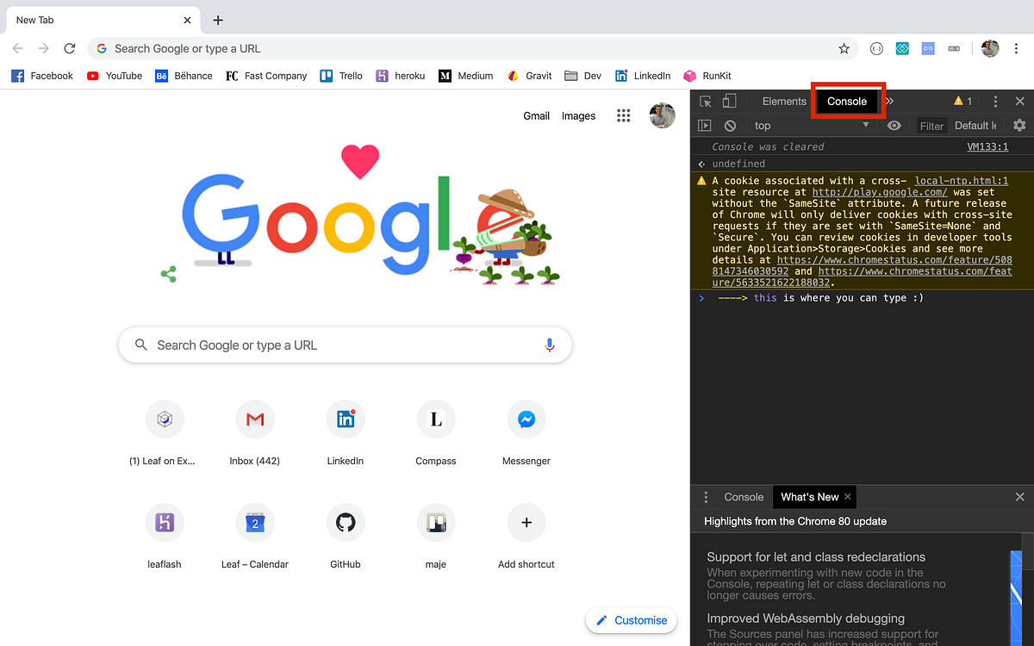Clear the console
This screenshot has height=646, width=1034.
[731, 125]
